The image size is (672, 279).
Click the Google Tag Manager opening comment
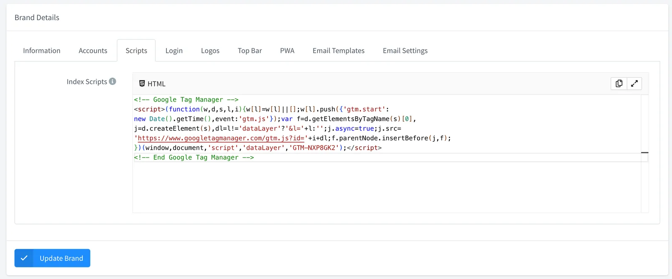(186, 99)
